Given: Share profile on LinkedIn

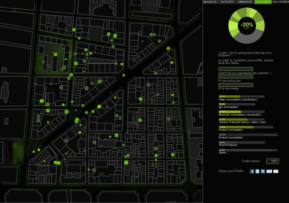Looking at the screenshot, I should click(x=263, y=171).
